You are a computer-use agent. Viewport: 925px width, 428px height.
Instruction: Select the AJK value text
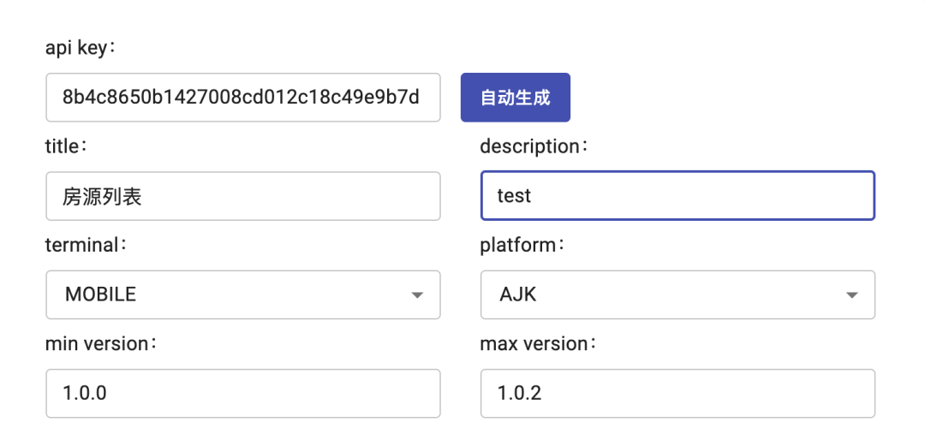518,294
